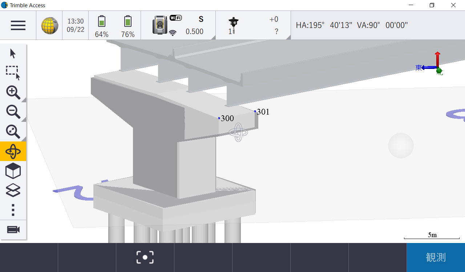The image size is (465, 272).
Task: Click the zoom out magnifier
Action: coord(13,112)
